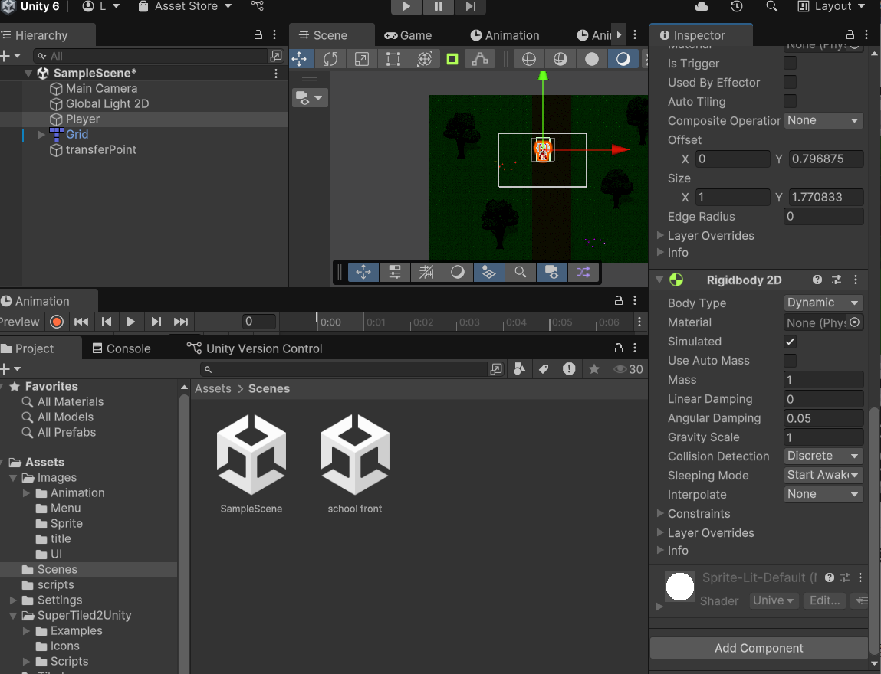Enable the Use Auto Mass checkbox
This screenshot has width=881, height=674.
pos(790,360)
